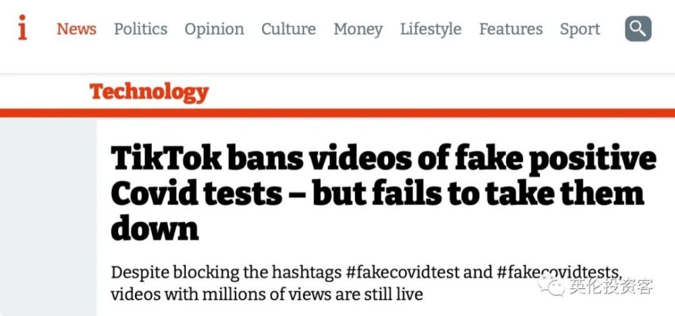Click the red 'i' newspaper logo
The width and height of the screenshot is (675, 316).
[22, 28]
